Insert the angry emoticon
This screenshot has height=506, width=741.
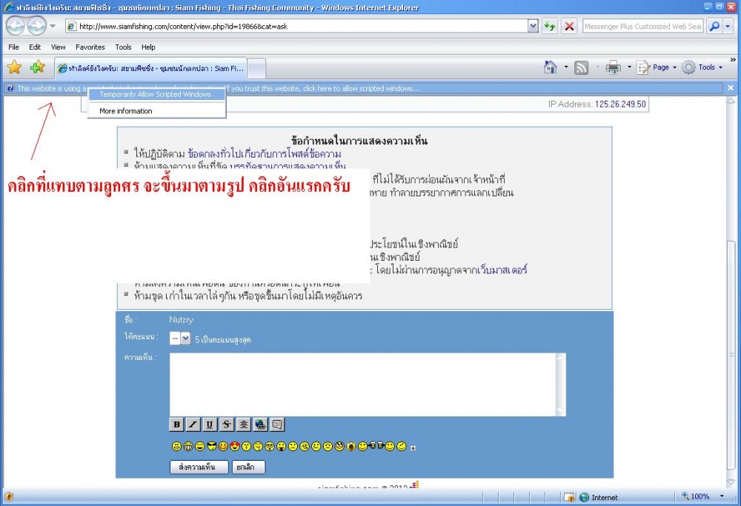pos(339,446)
